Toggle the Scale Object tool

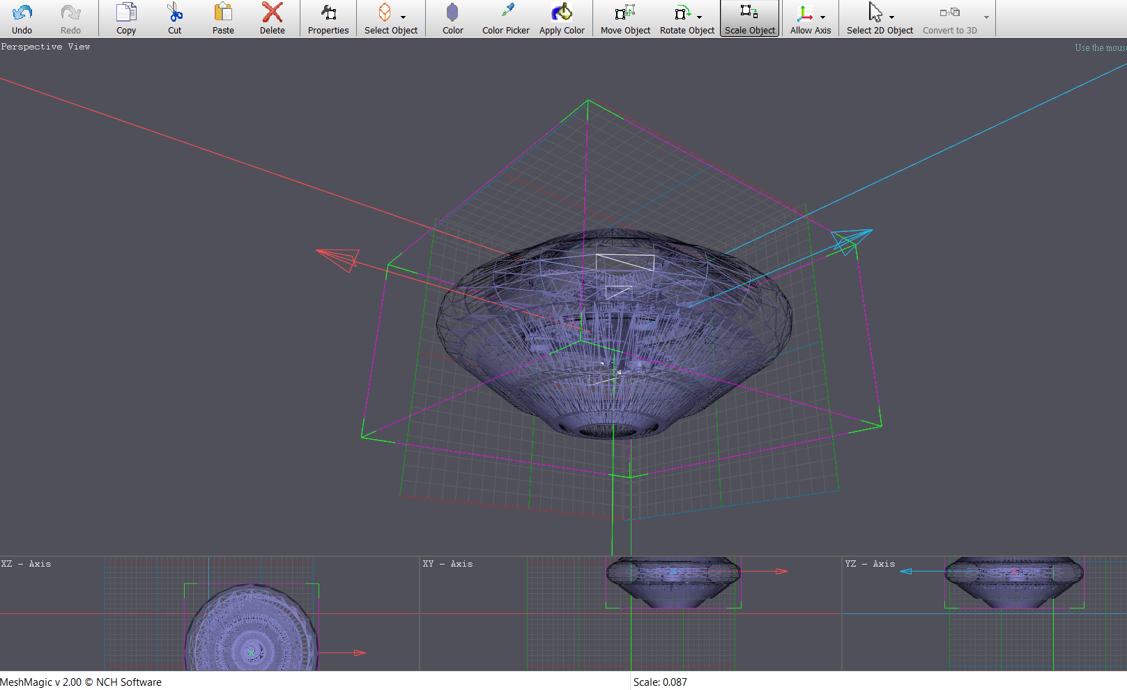(750, 19)
